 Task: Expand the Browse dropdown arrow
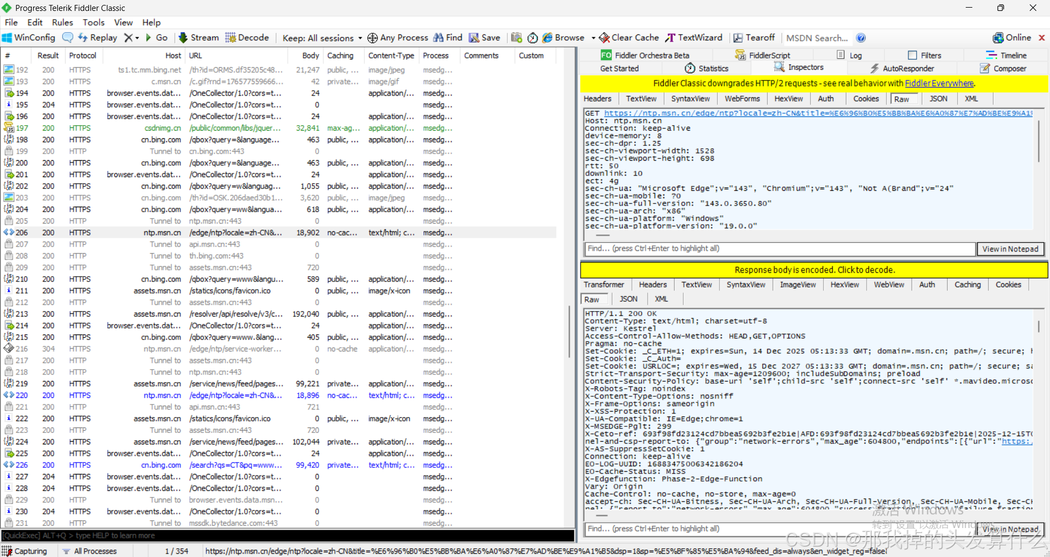[x=594, y=38]
